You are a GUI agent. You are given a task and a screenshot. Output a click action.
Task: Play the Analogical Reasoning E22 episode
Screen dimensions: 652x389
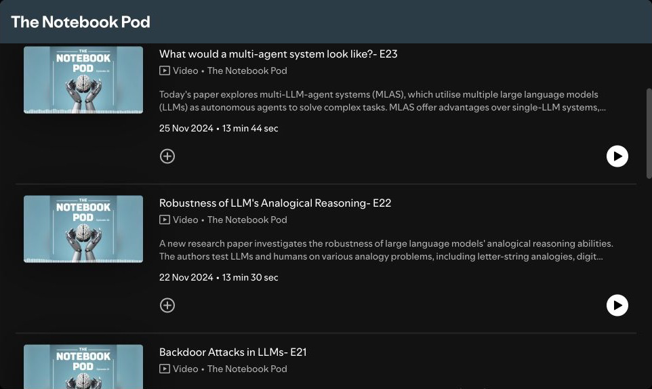[617, 306]
